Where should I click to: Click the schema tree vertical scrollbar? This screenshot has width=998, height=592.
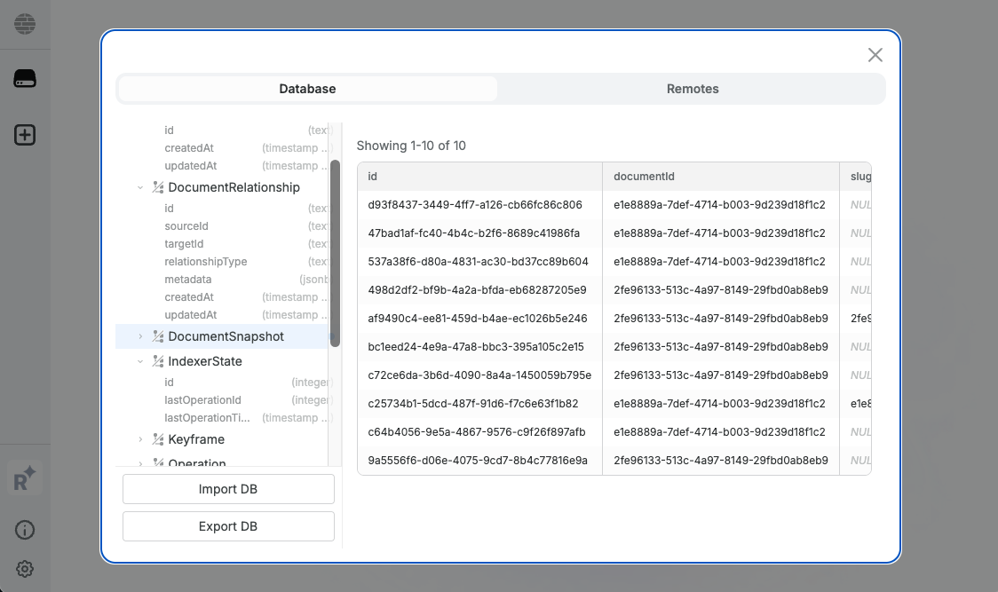tap(335, 253)
